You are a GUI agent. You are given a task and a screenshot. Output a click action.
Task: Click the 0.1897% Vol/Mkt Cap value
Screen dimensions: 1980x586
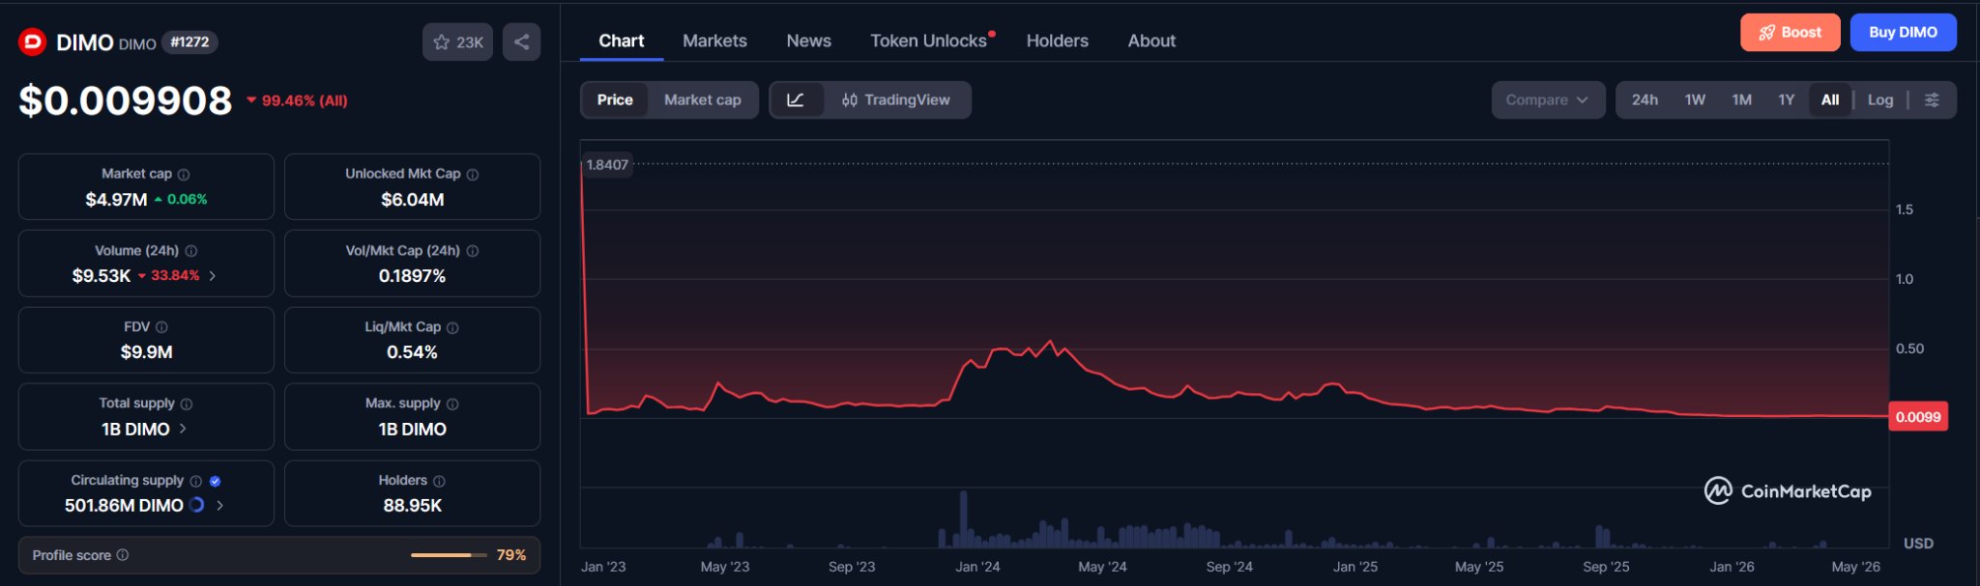[x=413, y=276]
